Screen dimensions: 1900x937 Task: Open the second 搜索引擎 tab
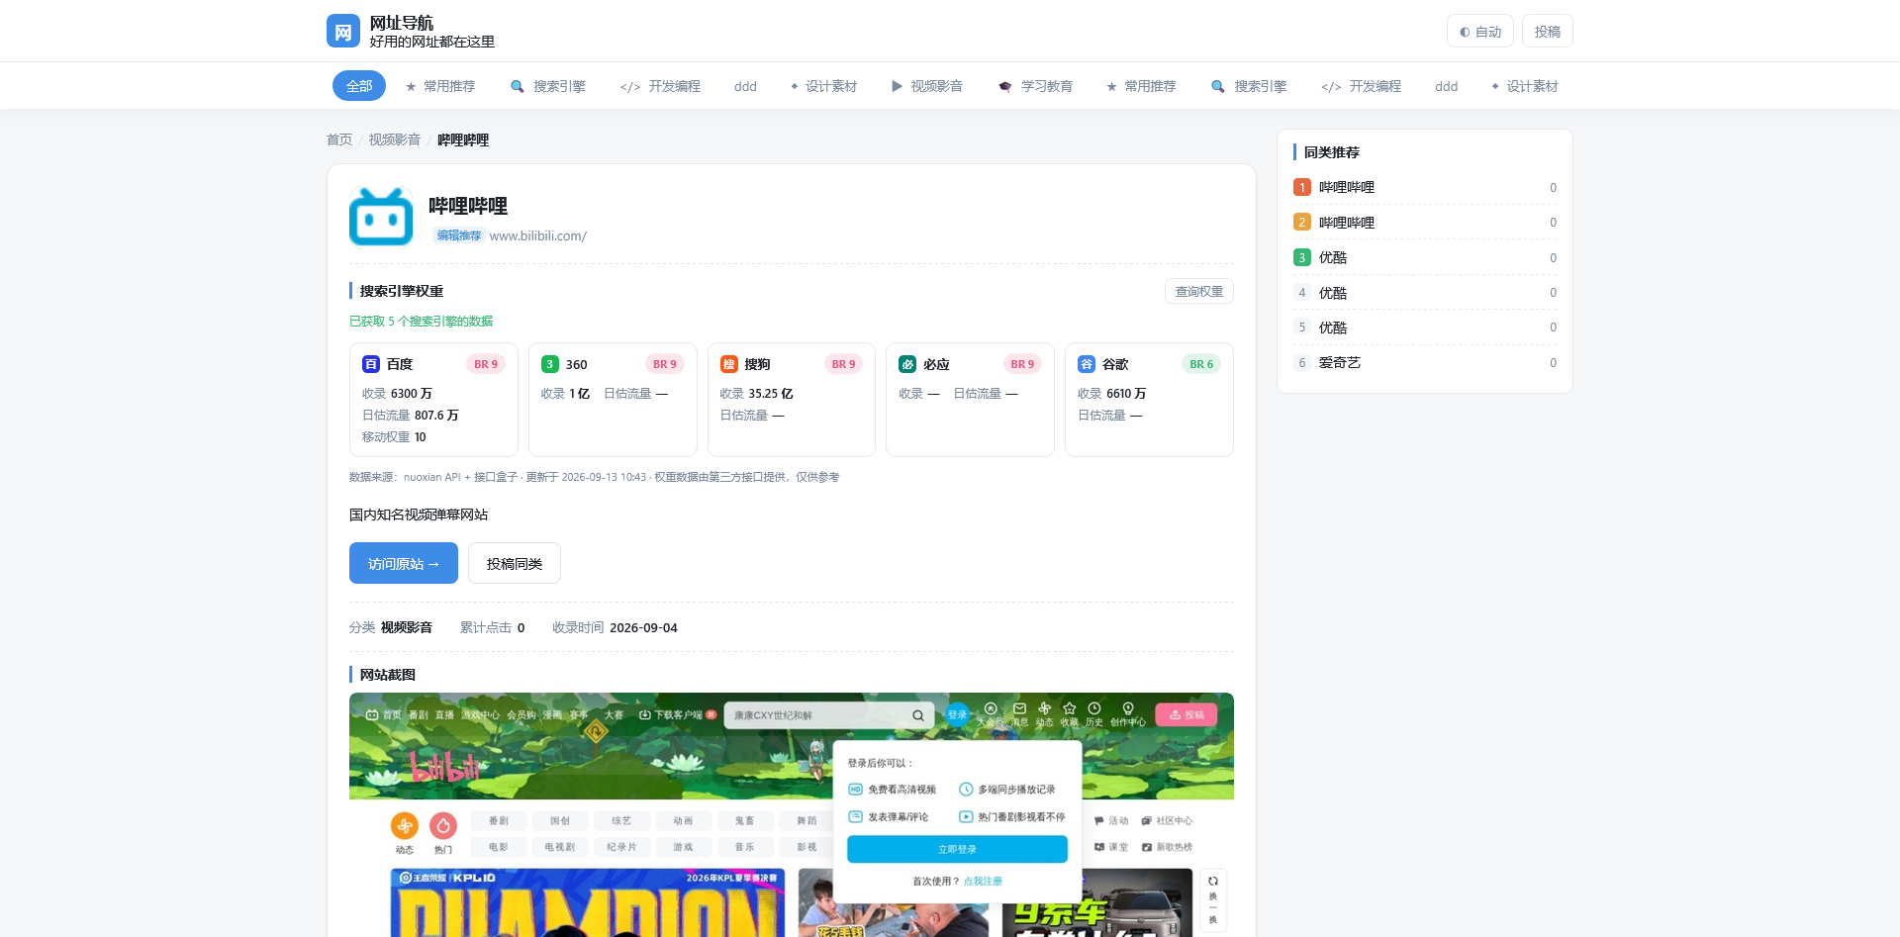tap(1249, 86)
